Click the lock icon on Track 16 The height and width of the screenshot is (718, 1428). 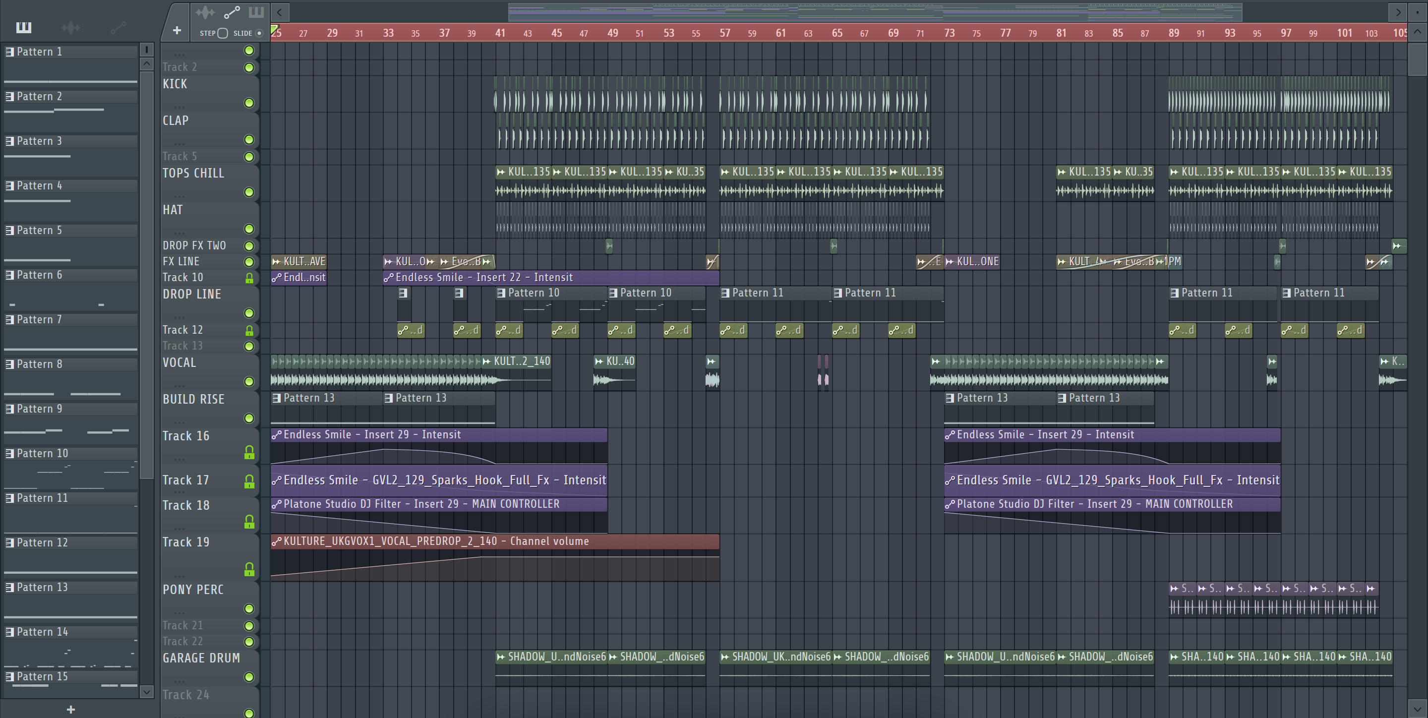[249, 452]
